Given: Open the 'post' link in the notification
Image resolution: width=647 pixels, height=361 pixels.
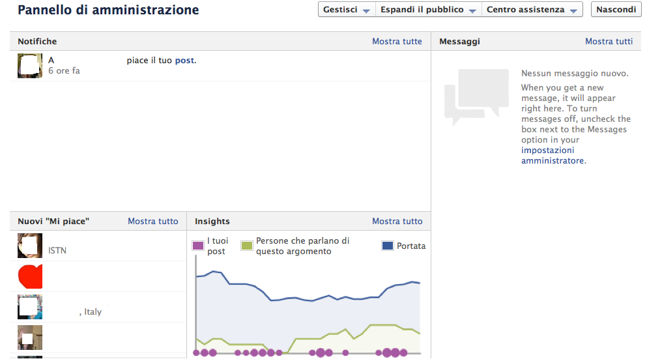Looking at the screenshot, I should point(184,61).
